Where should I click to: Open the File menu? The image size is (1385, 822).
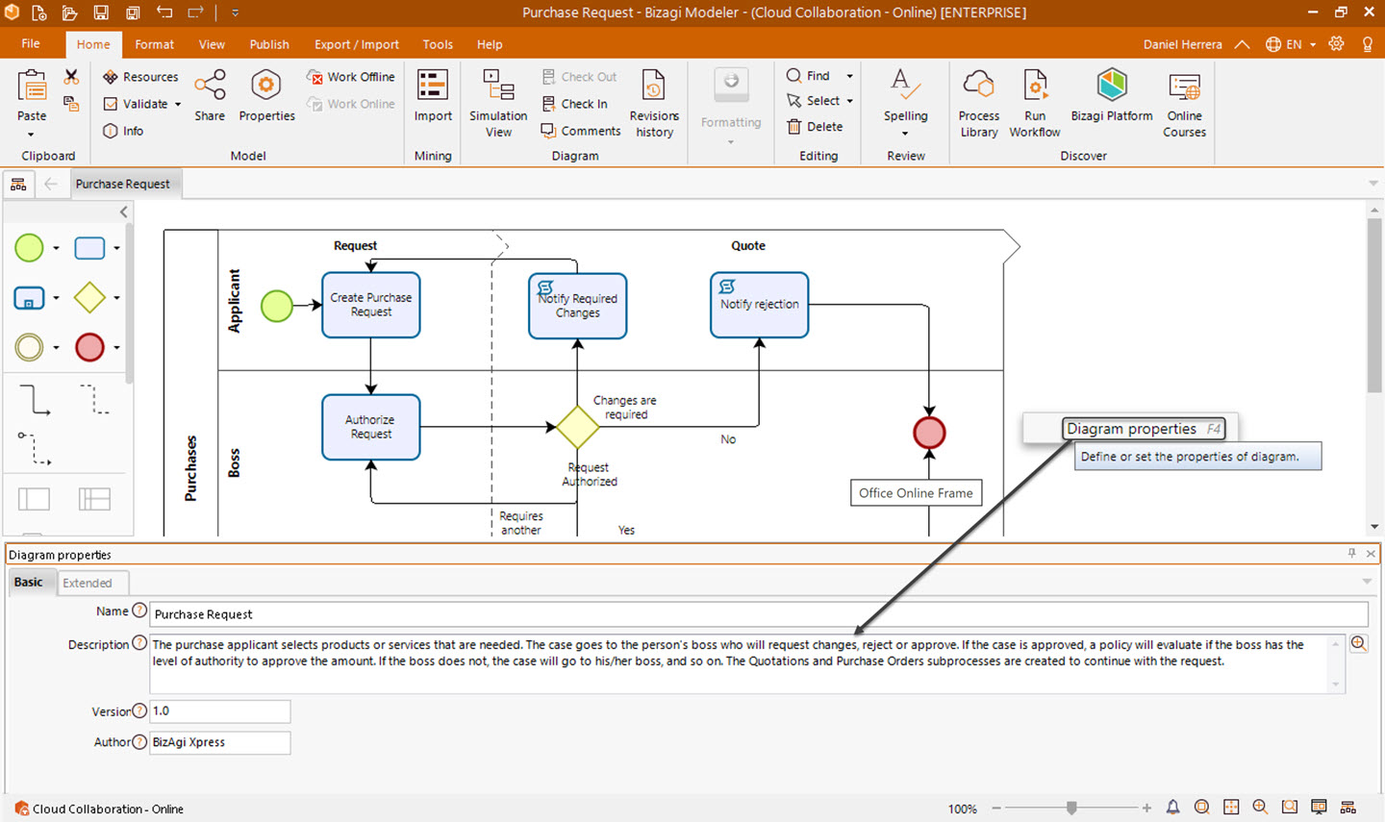(31, 43)
